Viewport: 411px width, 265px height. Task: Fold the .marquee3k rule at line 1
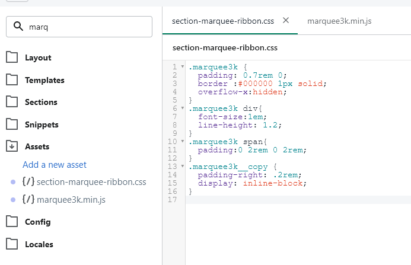tap(183, 67)
